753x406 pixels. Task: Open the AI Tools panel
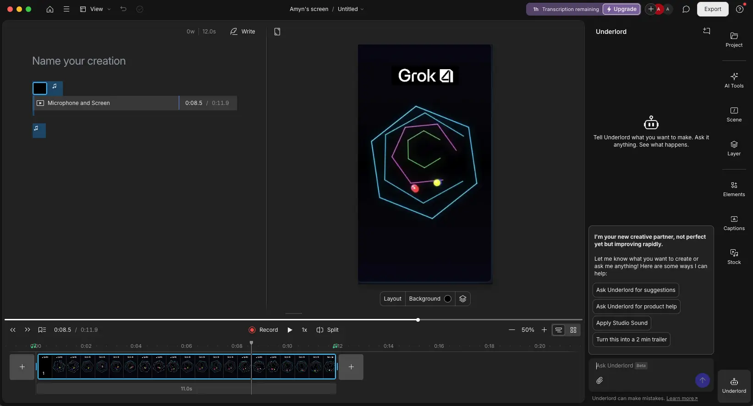(x=734, y=80)
